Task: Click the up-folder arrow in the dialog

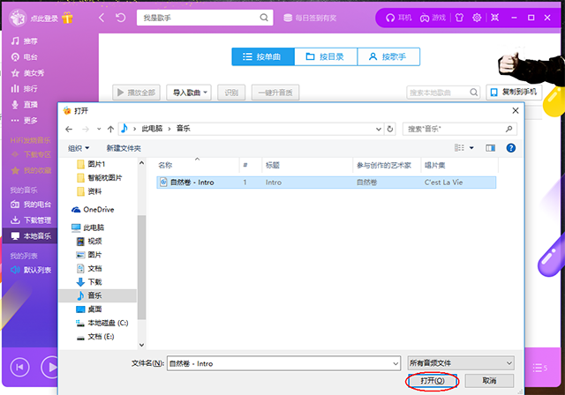Action: pyautogui.click(x=110, y=129)
